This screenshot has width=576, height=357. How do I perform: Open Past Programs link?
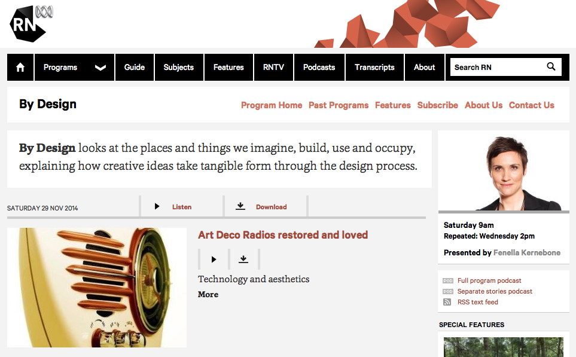339,105
